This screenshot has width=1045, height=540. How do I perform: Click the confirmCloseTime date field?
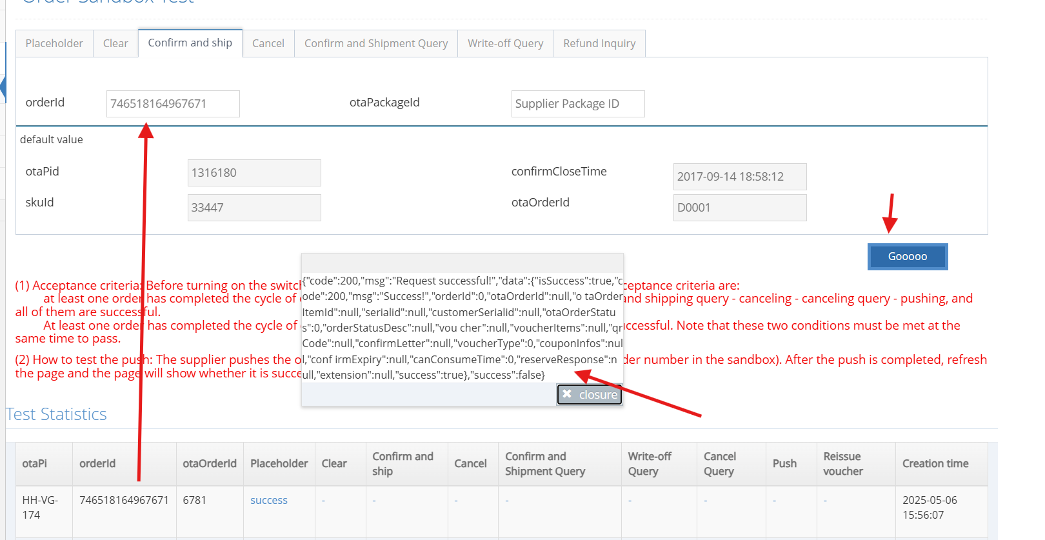(739, 177)
